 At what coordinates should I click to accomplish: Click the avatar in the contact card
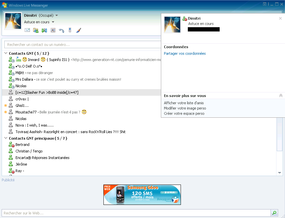172,25
